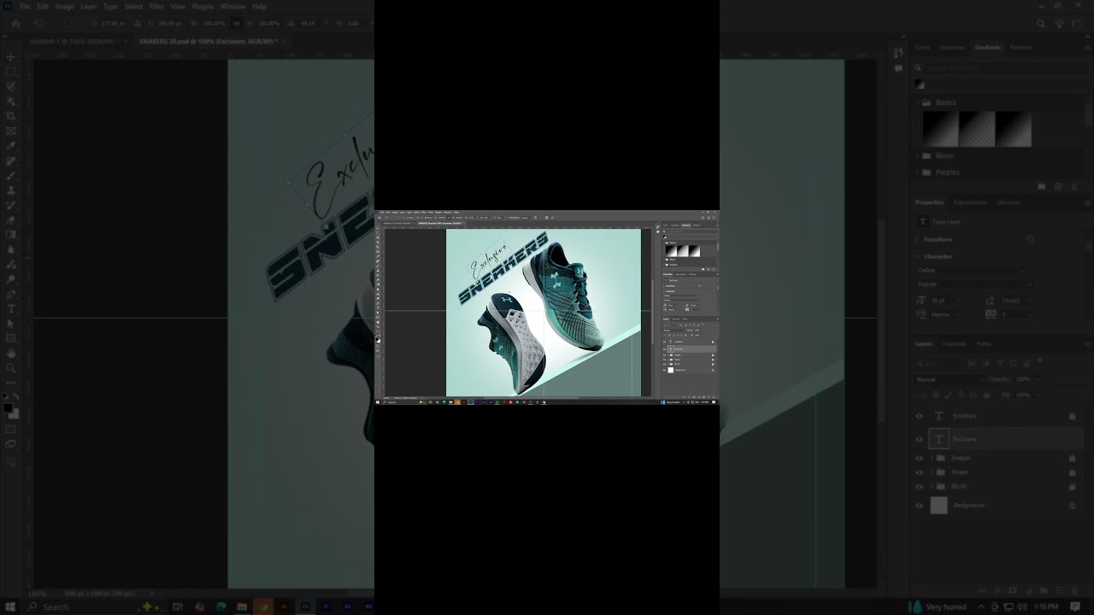Toggle width-height link in background options bar

pyautogui.click(x=237, y=24)
